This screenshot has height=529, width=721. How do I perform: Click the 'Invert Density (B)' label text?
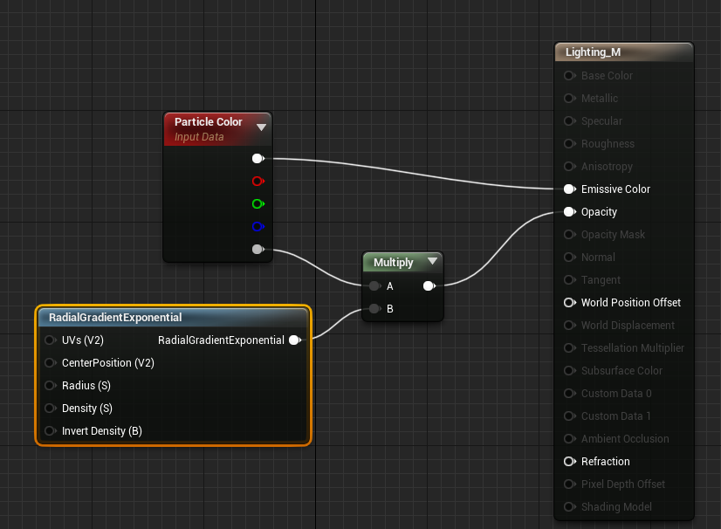click(102, 431)
